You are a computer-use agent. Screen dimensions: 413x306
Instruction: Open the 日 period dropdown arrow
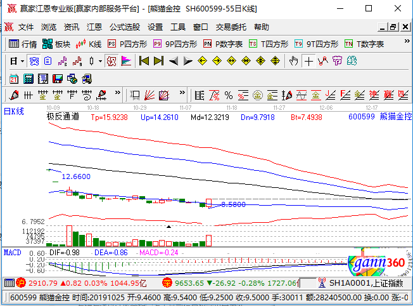click(22, 61)
